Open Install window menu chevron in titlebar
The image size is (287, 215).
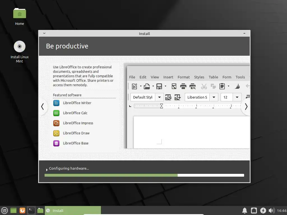(44, 33)
